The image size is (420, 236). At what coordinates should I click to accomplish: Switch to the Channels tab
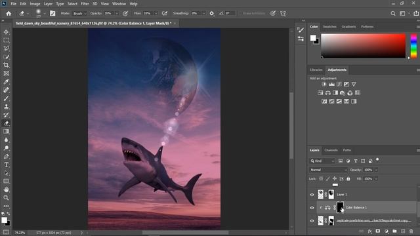pos(331,150)
